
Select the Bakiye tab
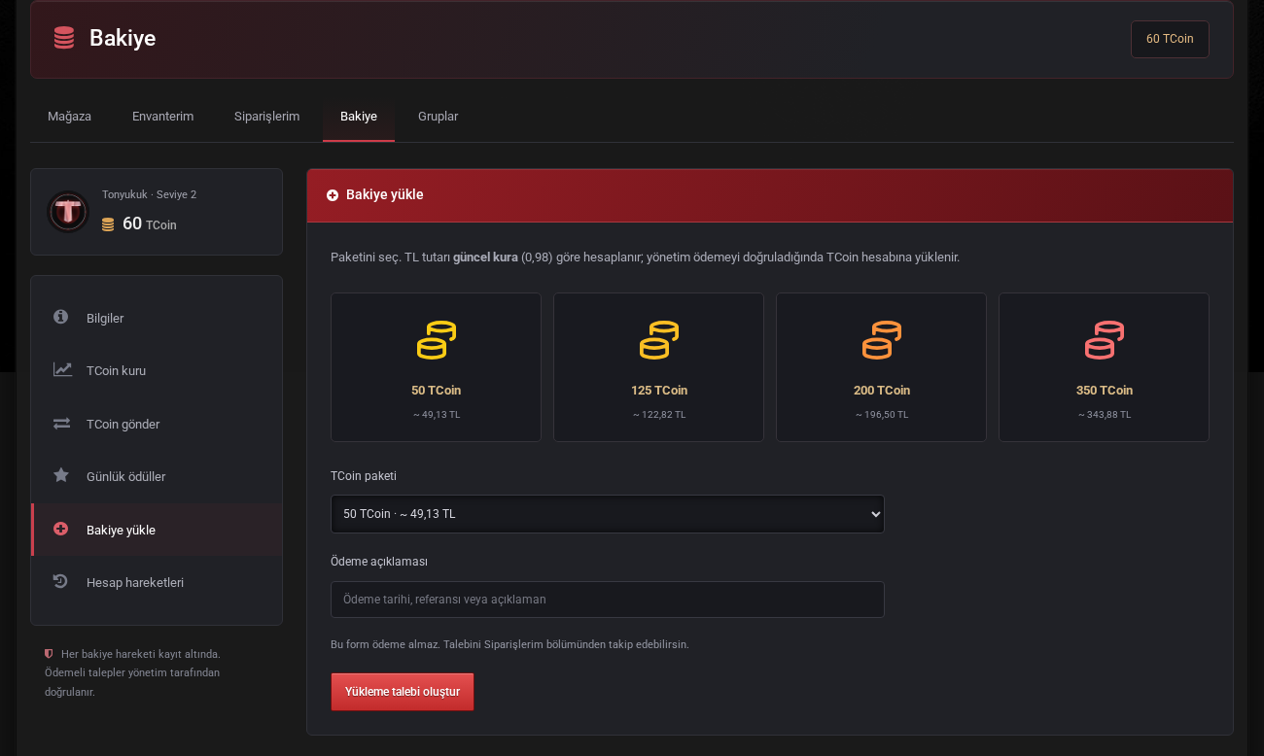359,117
